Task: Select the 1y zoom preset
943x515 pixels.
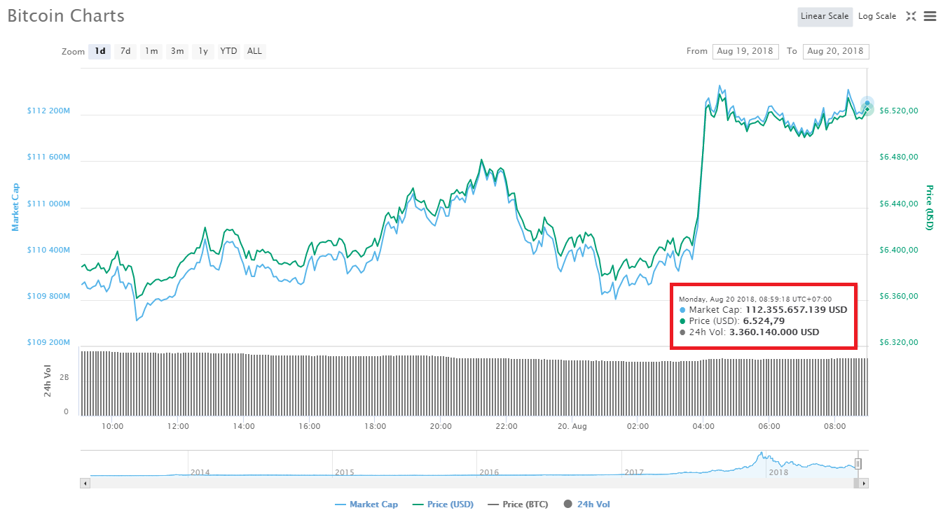Action: click(202, 51)
